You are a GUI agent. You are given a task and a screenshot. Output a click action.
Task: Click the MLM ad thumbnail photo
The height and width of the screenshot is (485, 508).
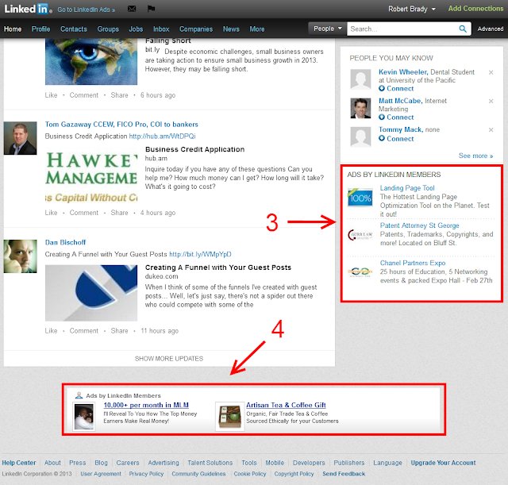point(84,417)
